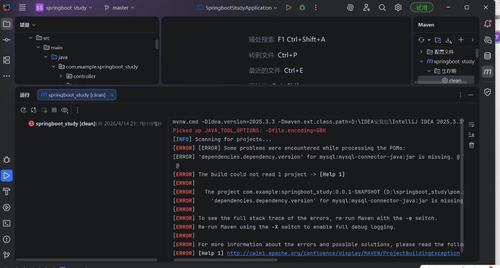Image resolution: width=500 pixels, height=268 pixels.
Task: Open AI chat tool window icon
Action: point(488,40)
